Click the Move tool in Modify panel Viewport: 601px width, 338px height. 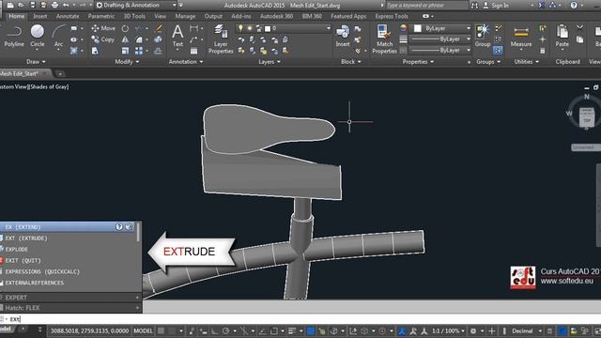click(x=103, y=28)
